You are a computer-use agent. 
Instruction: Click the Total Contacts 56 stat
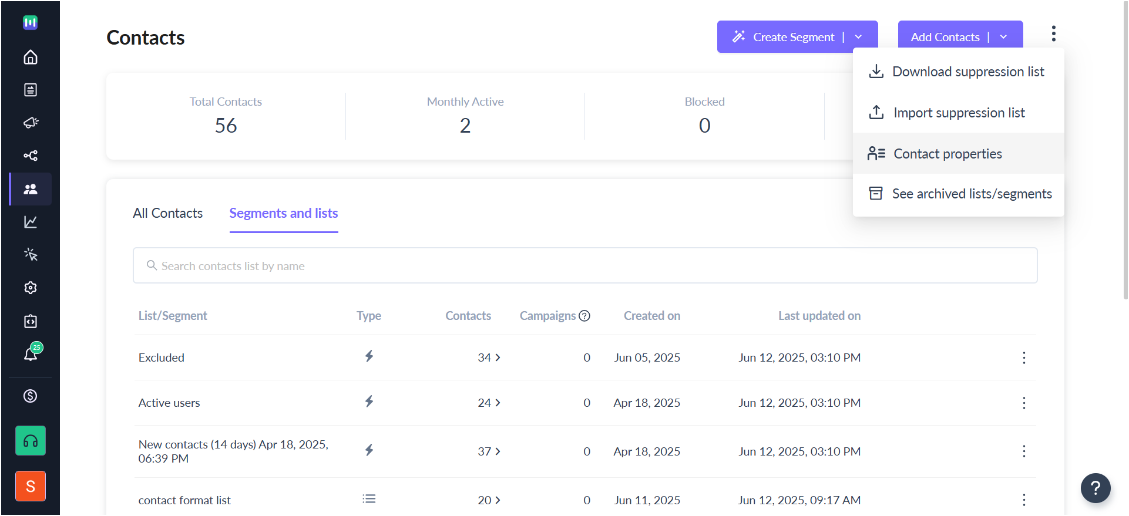(x=226, y=116)
